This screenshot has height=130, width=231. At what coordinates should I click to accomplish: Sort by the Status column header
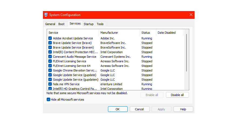(x=148, y=33)
